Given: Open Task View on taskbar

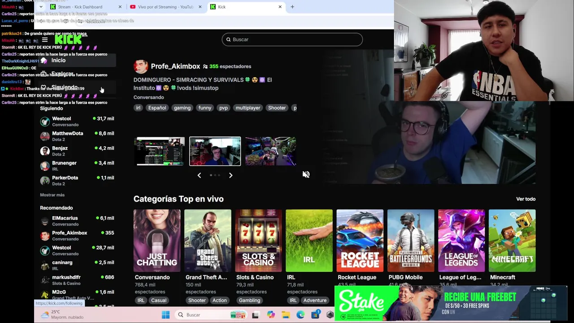Looking at the screenshot, I should pos(255,315).
